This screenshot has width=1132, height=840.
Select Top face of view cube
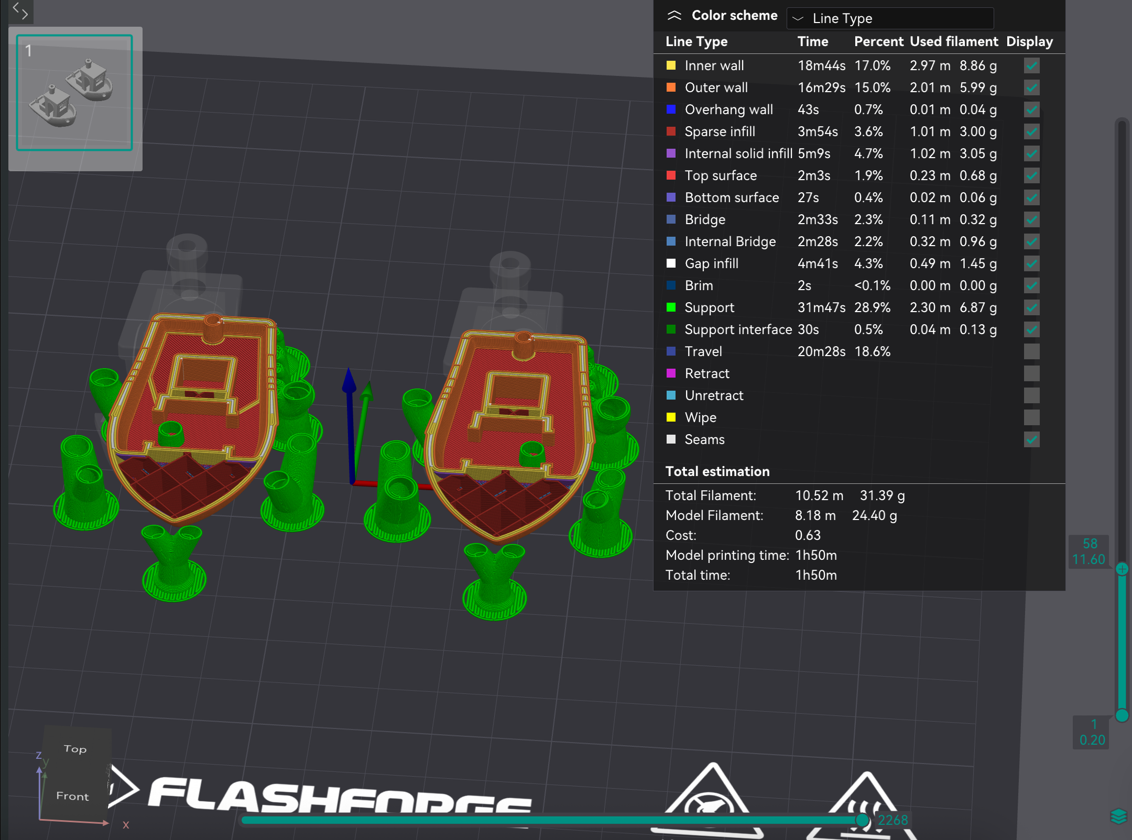[75, 749]
